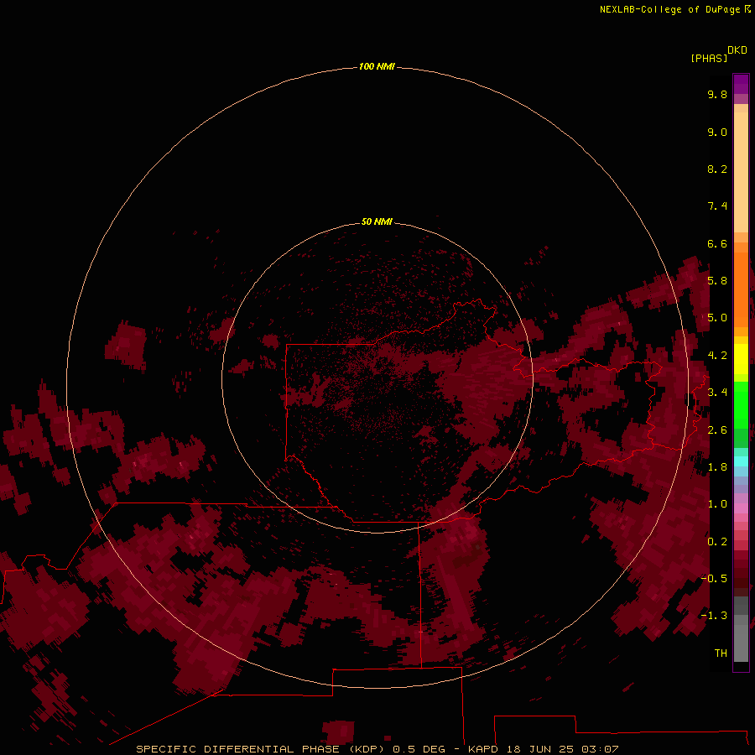
Task: Click the 7.4 value on the color scale
Action: (x=717, y=206)
